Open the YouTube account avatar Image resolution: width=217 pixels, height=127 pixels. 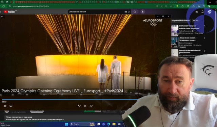tap(210, 12)
